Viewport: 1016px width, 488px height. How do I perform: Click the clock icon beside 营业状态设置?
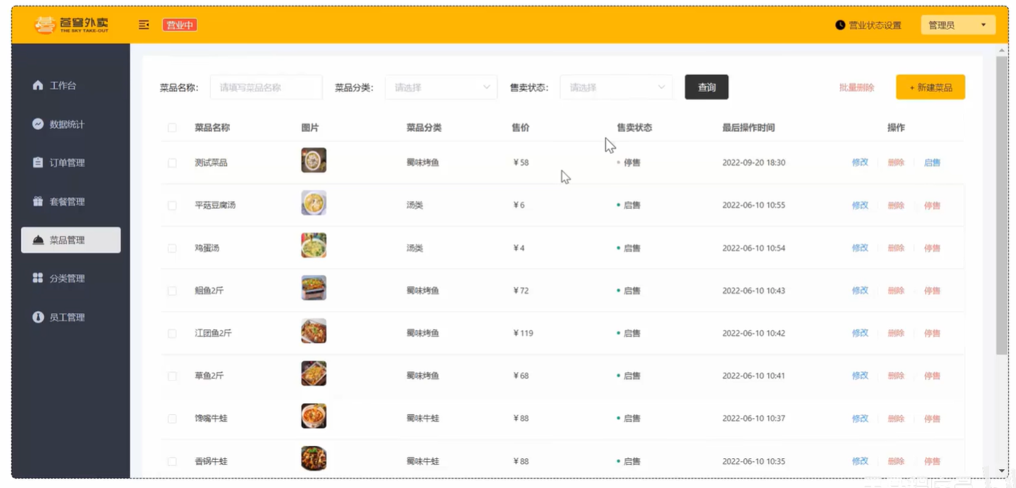pyautogui.click(x=840, y=25)
